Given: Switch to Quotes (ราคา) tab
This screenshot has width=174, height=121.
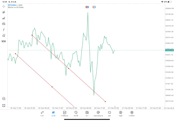Looking at the screenshot, I should (x=42, y=113).
